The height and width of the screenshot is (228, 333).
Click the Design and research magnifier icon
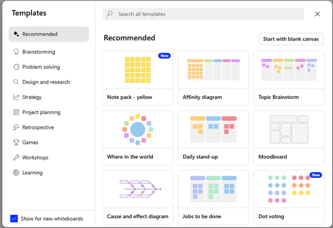(x=17, y=82)
